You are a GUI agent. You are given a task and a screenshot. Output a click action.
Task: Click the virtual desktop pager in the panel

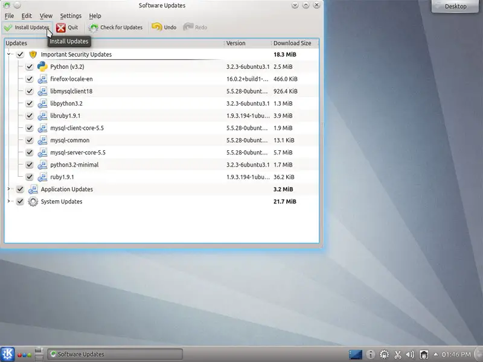point(39,354)
